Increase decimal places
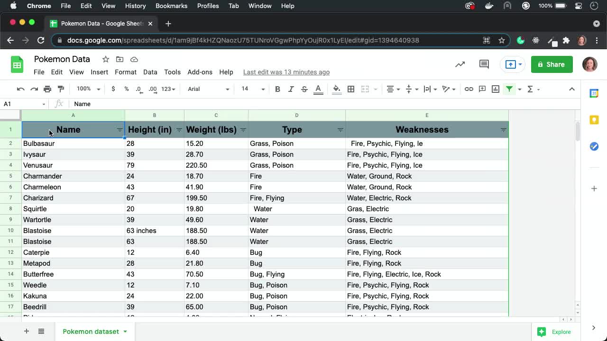 point(153,89)
